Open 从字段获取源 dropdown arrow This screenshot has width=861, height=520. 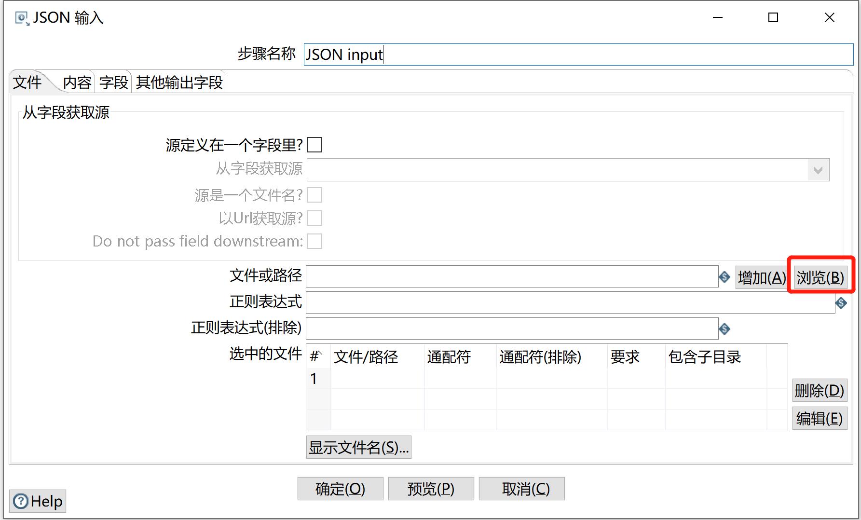[818, 170]
